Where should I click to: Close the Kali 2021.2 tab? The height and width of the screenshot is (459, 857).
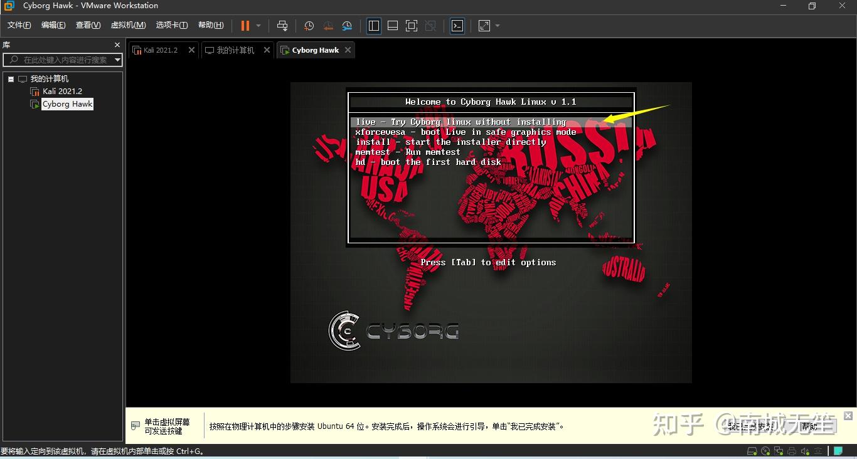click(191, 50)
